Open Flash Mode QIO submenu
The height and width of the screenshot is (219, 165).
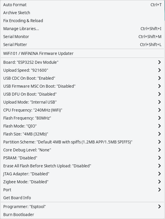coord(82,126)
